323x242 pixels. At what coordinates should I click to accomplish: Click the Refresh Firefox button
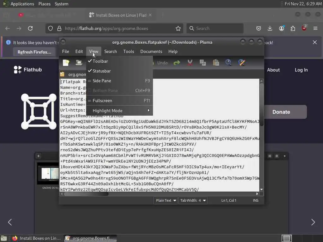point(34,52)
